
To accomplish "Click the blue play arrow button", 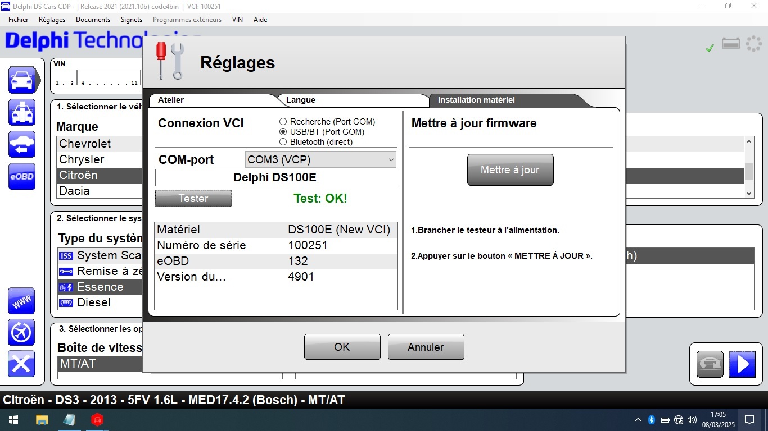I will (742, 364).
